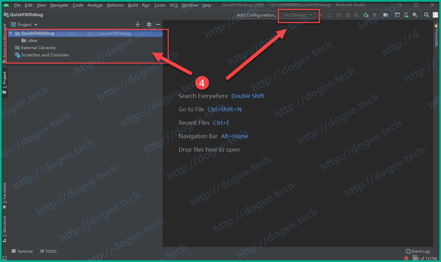
Task: Open the No Devices dropdown
Action: click(298, 15)
